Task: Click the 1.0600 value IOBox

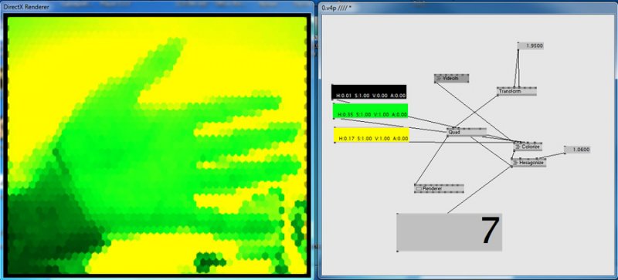Action: 578,150
